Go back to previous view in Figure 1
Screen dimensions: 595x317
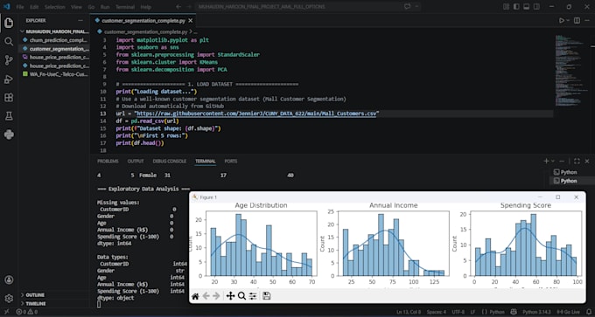point(206,296)
